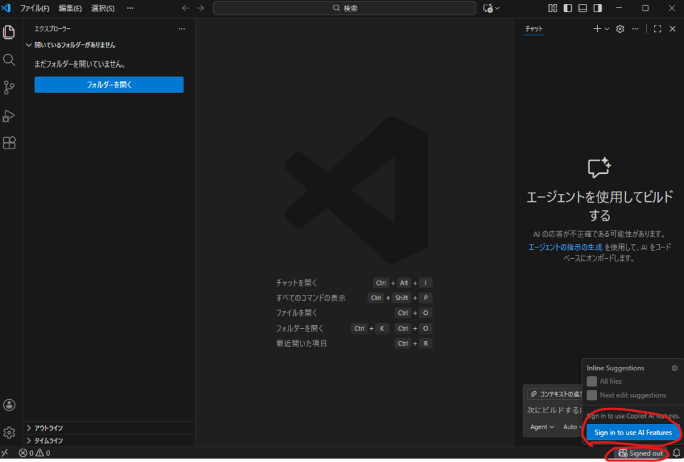Open the 編集(E) menu
This screenshot has height=462, width=684.
tap(70, 8)
